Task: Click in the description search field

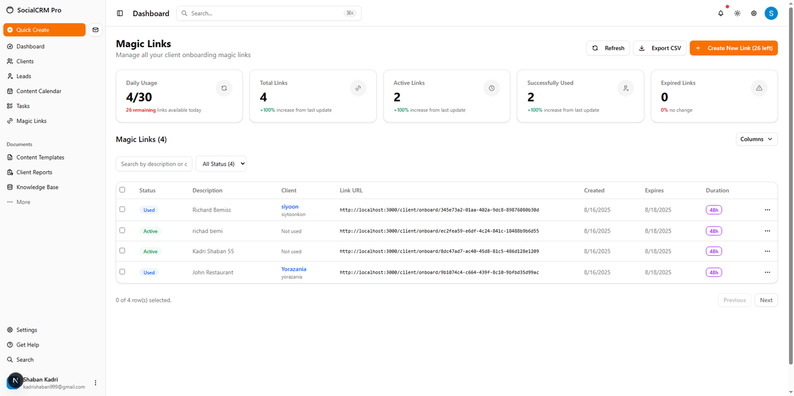Action: point(154,163)
